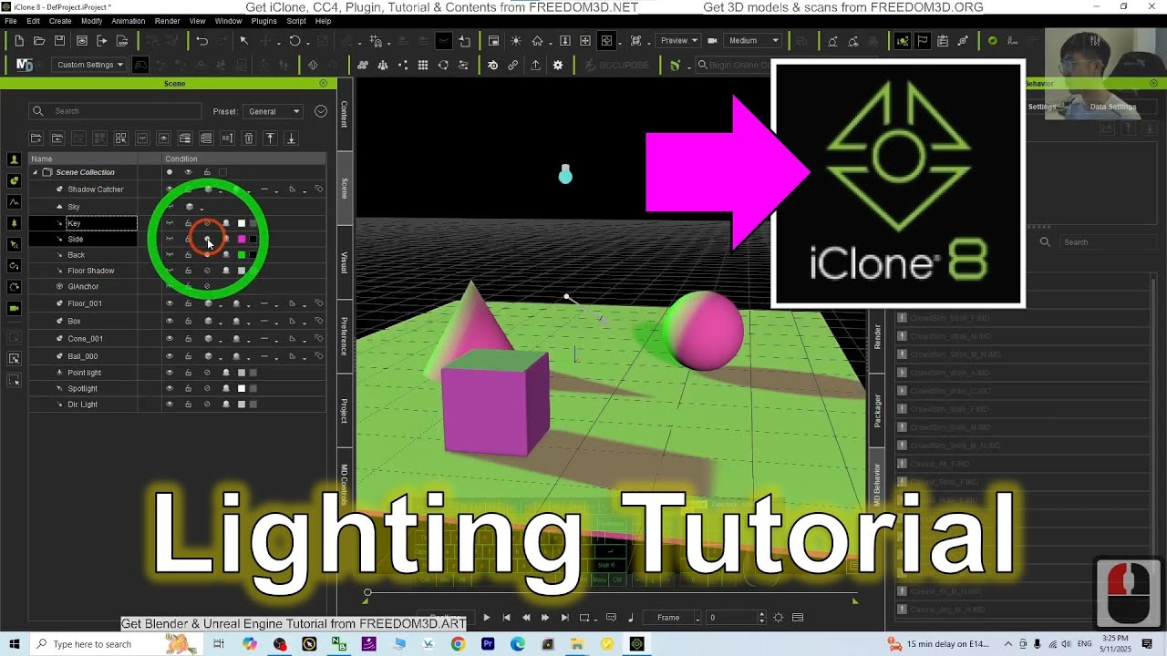Viewport: 1167px width, 656px height.
Task: Toggle visibility of Box object
Action: pyautogui.click(x=170, y=321)
